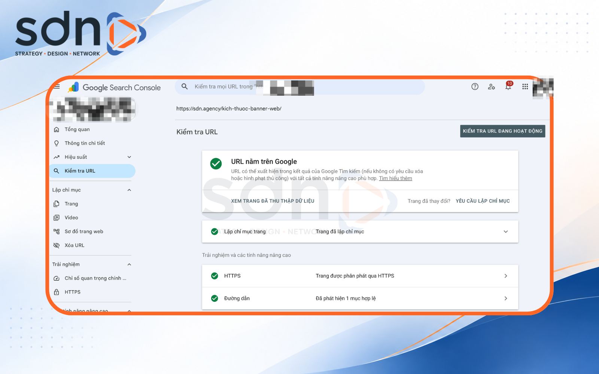The image size is (599, 374).
Task: Open Chỉ số quan trọng chính report
Action: coord(95,278)
